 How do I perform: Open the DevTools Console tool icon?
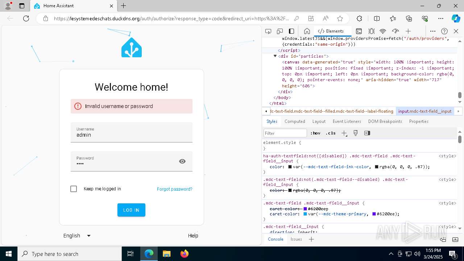359,31
